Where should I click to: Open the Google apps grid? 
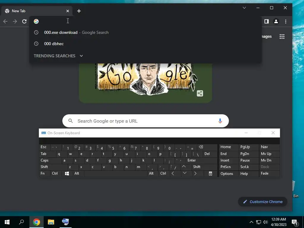click(x=282, y=37)
